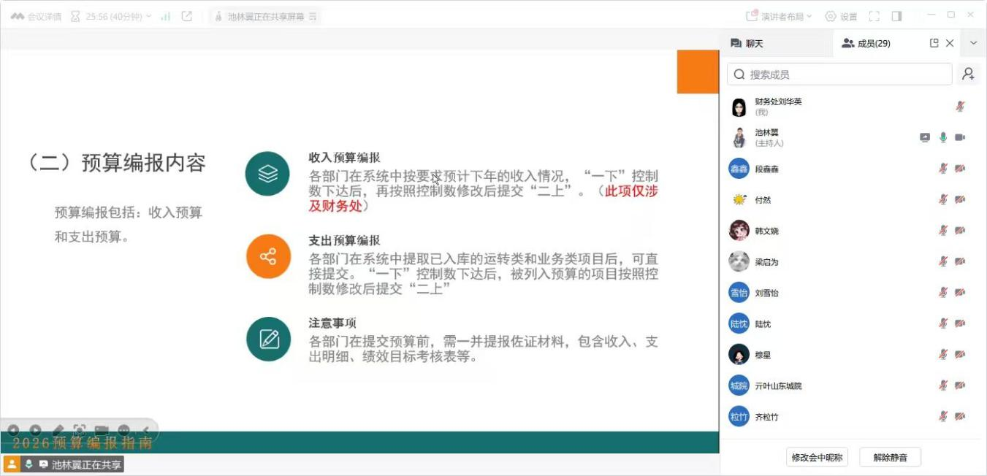
Task: Open the 演讲者布局 layout dropdown
Action: coord(779,16)
